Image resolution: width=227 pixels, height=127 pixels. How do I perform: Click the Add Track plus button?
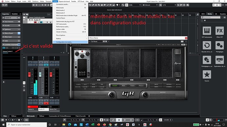pyautogui.click(x=24, y=14)
